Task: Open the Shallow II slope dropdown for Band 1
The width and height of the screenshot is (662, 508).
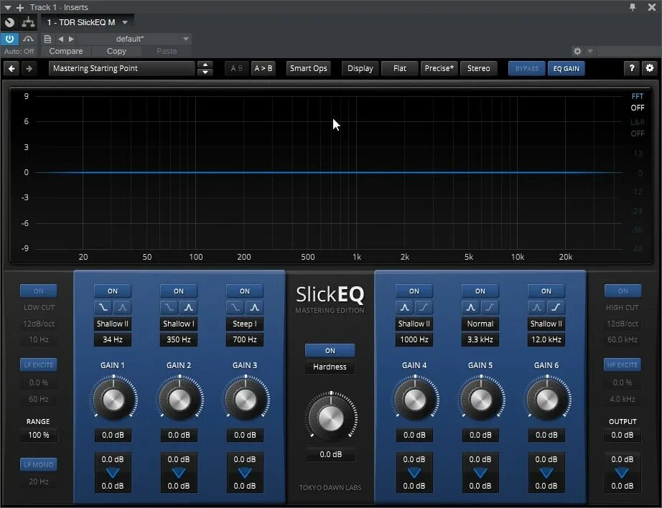Action: tap(112, 324)
